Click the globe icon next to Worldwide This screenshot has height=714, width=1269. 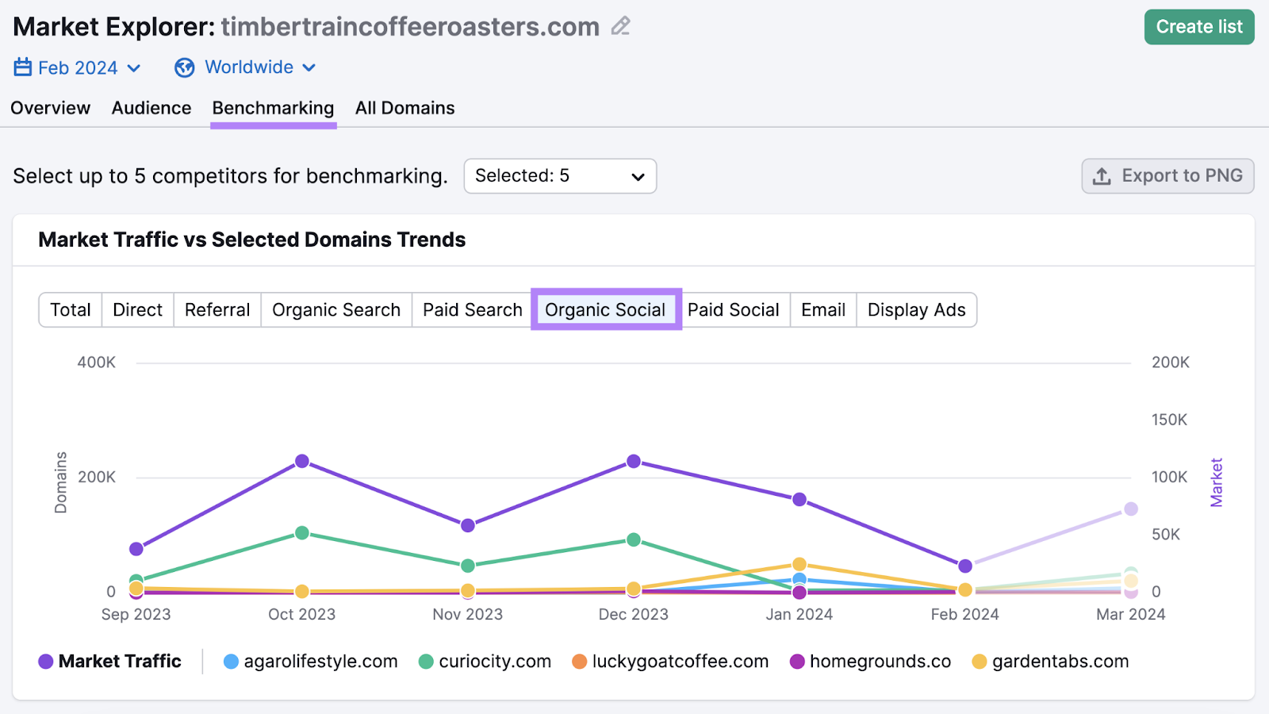coord(185,67)
